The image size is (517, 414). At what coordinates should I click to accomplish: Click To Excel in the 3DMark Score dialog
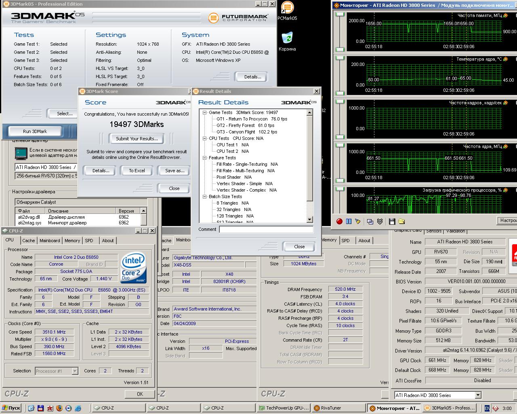(137, 171)
